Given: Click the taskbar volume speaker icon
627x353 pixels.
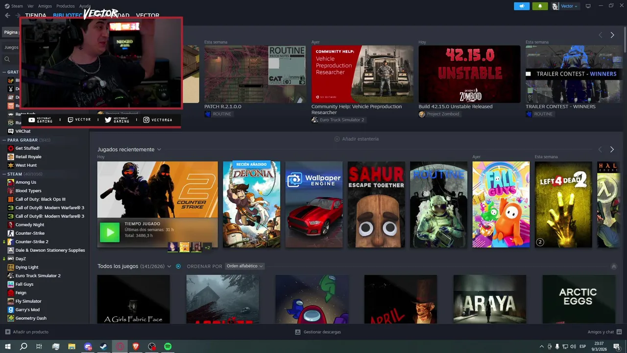Looking at the screenshot, I should [x=573, y=347].
